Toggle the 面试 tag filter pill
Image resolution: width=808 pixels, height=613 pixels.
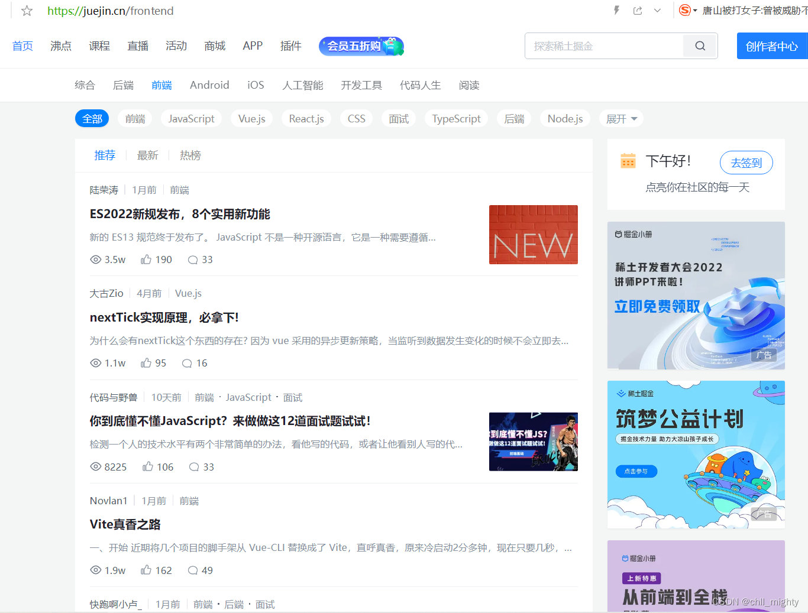click(398, 118)
